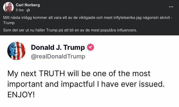Viewport: 179px width, 107px height.
Task: Click the public audience globe icon
Action: click(x=28, y=10)
